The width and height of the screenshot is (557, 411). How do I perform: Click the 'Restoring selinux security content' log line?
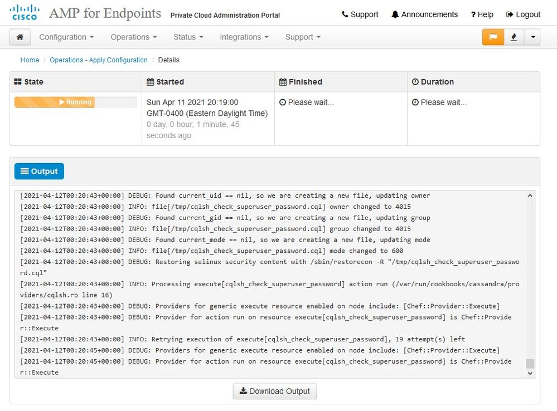tap(270, 267)
